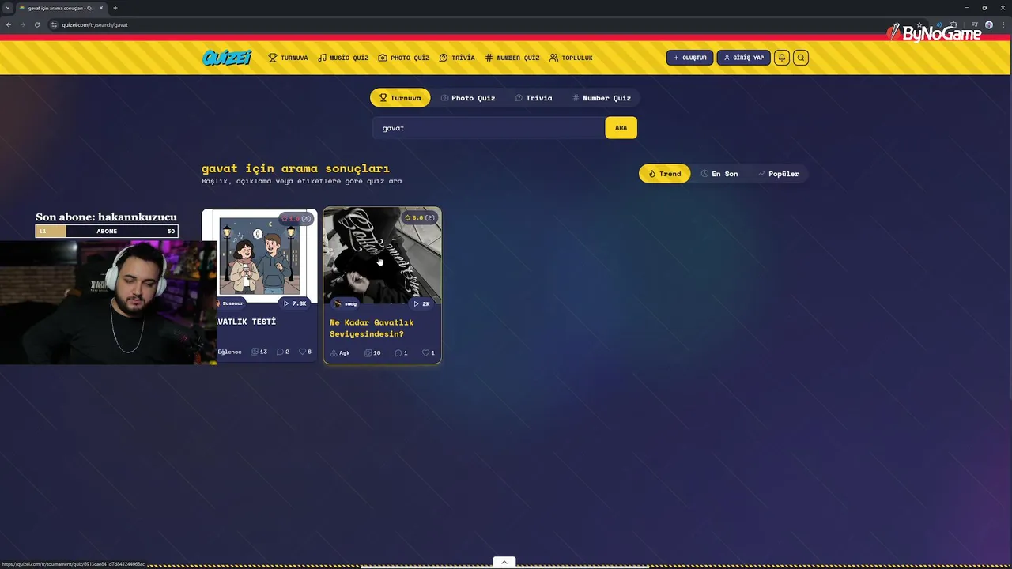
Task: Open the tab search dropdown arrow
Action: coord(8,8)
